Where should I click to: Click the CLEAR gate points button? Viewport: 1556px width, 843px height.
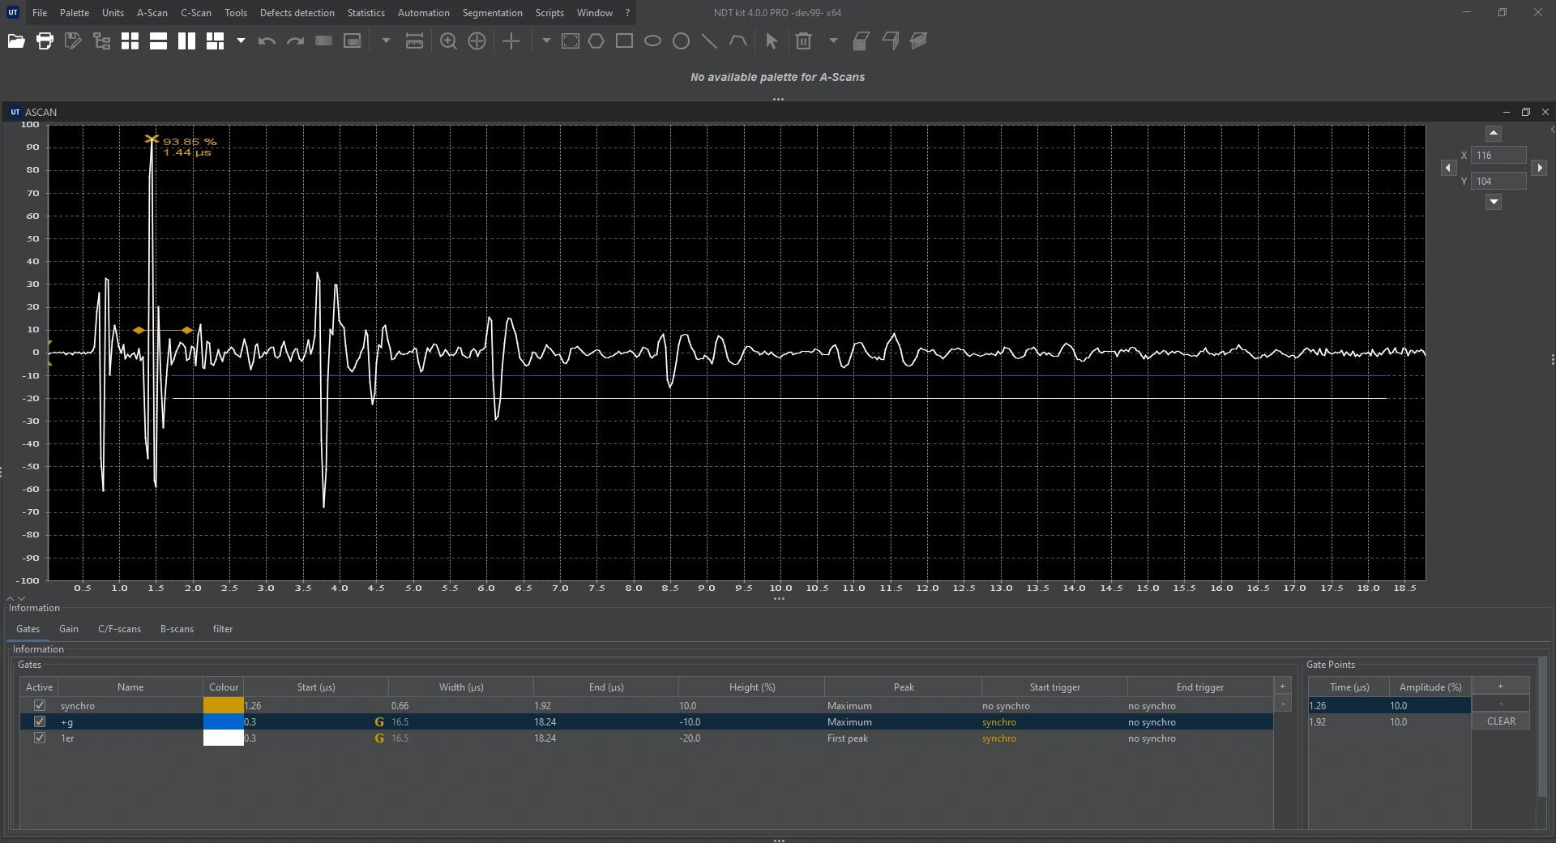[x=1501, y=721]
